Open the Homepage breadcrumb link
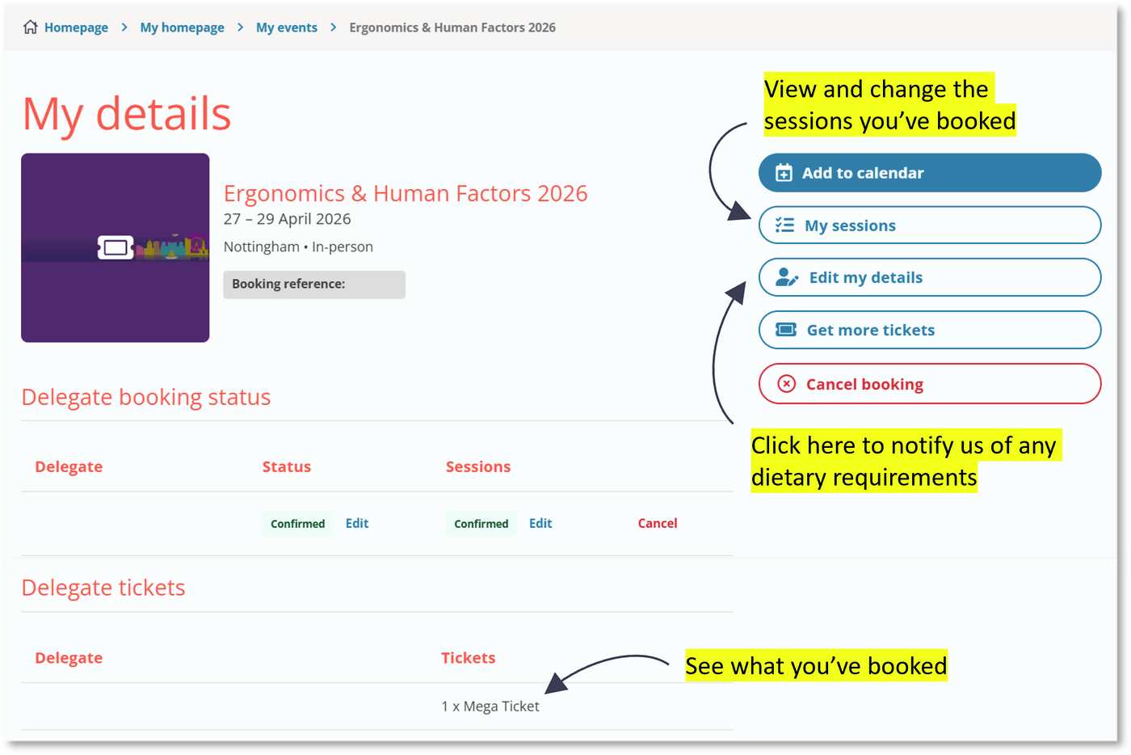This screenshot has height=755, width=1131. (x=76, y=27)
